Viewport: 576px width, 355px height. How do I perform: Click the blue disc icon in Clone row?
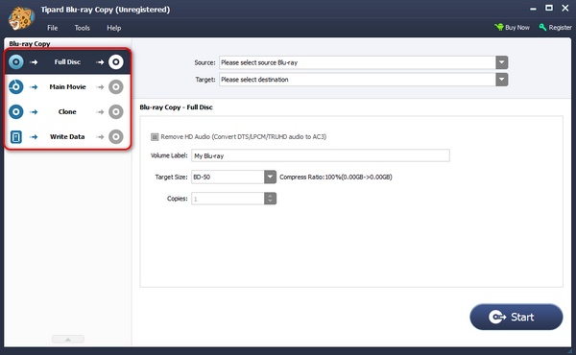pyautogui.click(x=15, y=111)
